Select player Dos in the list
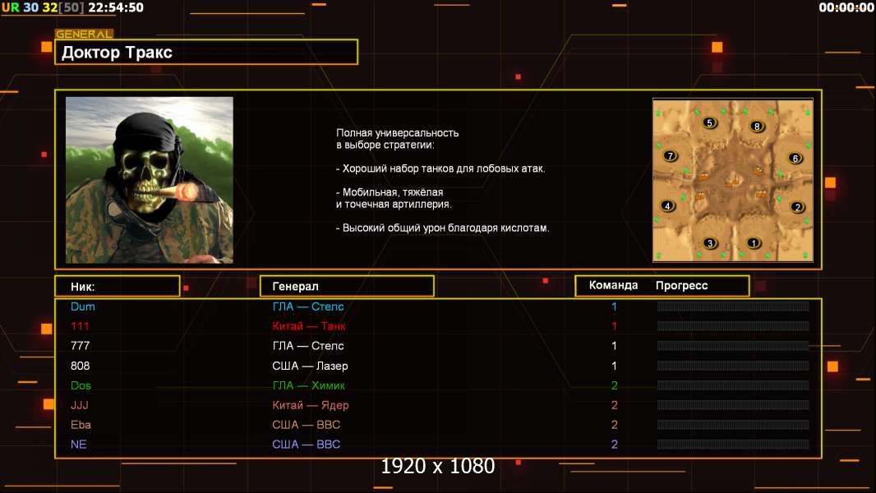This screenshot has height=493, width=876. (81, 385)
